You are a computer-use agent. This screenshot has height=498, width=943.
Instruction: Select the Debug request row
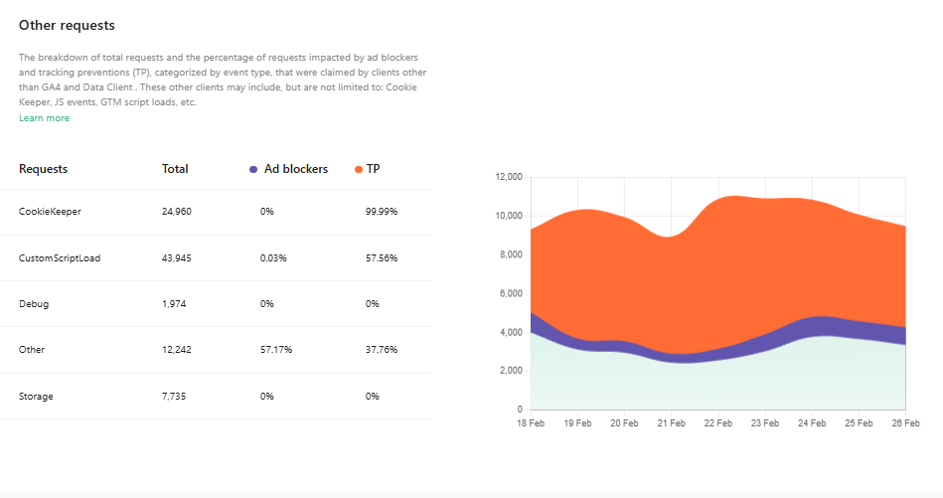click(33, 304)
